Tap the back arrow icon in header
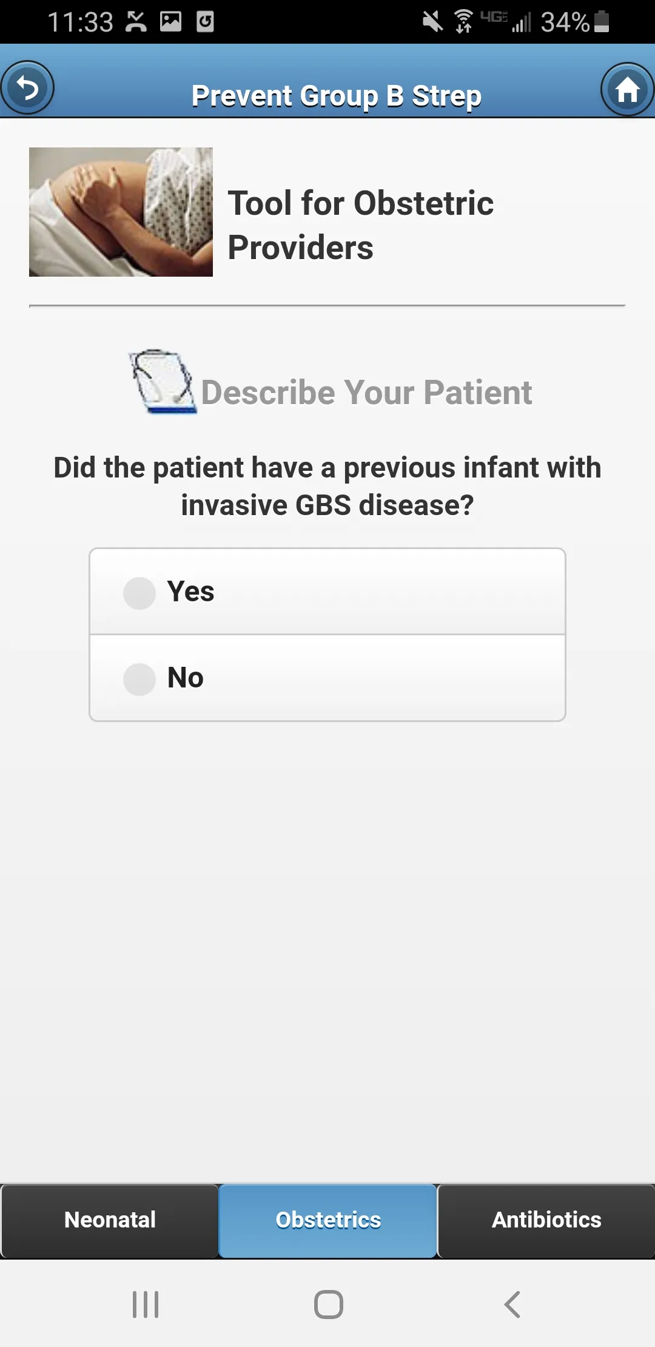The image size is (655, 1347). click(x=27, y=88)
